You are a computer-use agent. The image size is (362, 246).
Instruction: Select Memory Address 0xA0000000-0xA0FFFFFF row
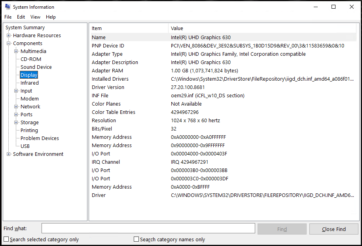[224, 137]
